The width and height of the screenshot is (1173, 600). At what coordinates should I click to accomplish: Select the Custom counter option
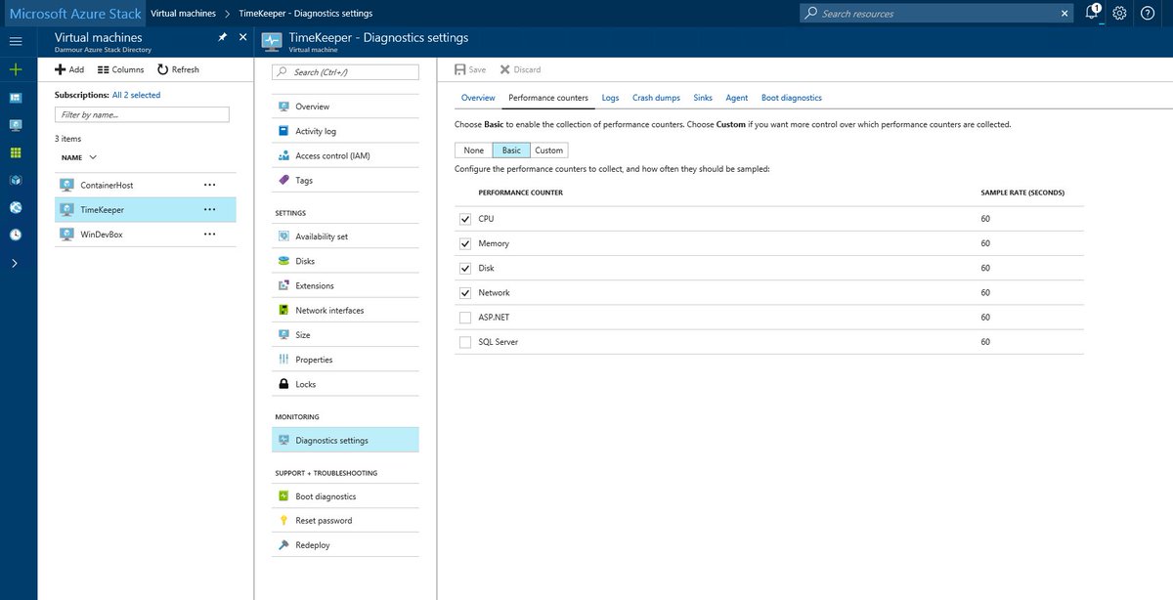[x=548, y=150]
